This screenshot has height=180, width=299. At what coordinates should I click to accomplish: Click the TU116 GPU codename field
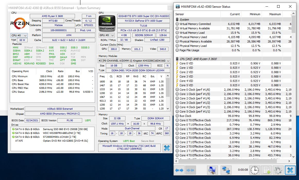click(x=144, y=25)
